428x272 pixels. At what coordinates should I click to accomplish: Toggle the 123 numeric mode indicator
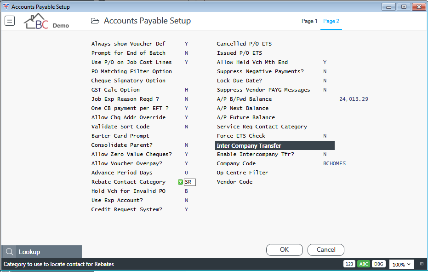pos(349,264)
